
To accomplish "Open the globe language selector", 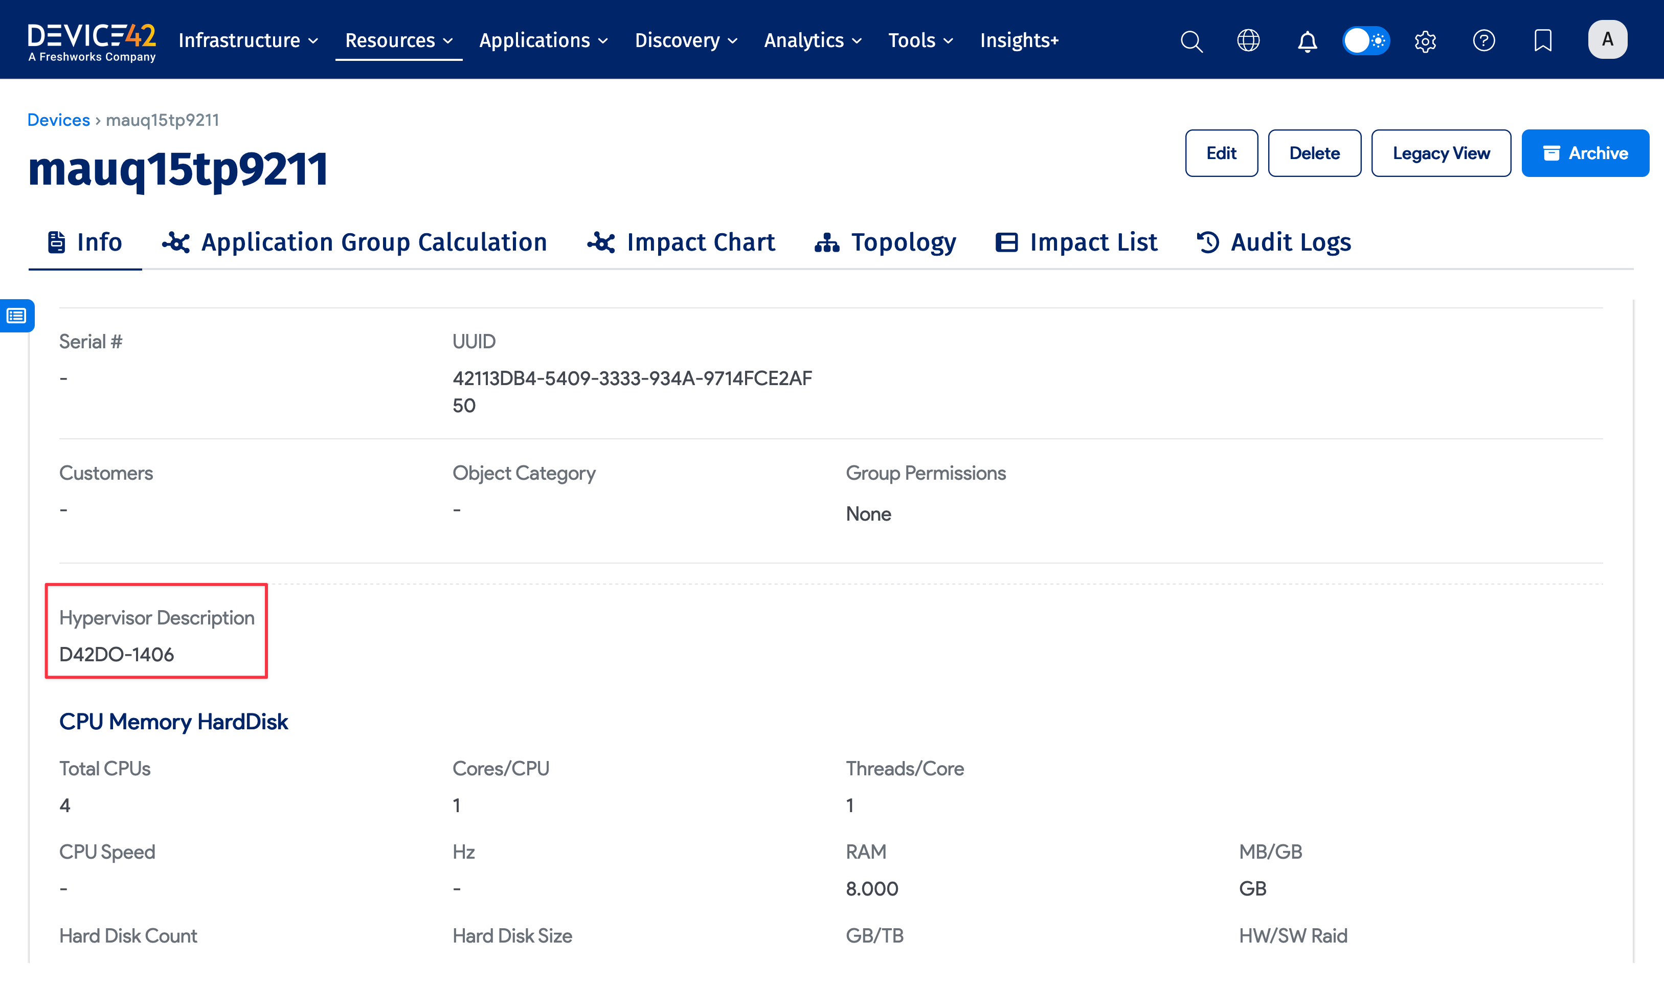I will 1249,40.
